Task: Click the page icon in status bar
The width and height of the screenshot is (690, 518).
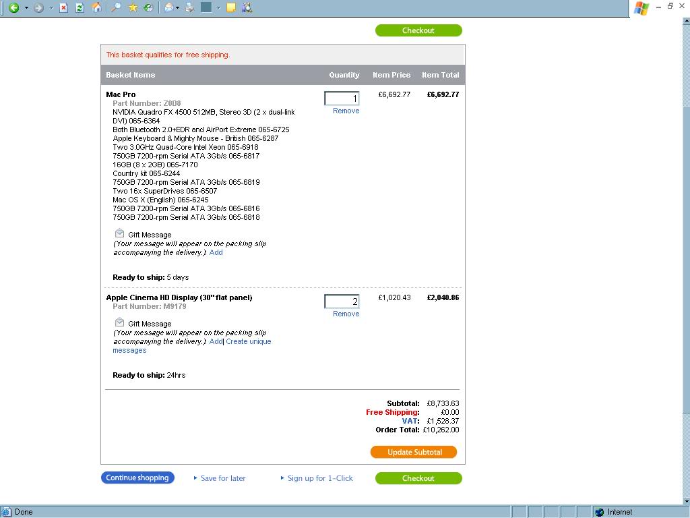Action: click(x=6, y=512)
